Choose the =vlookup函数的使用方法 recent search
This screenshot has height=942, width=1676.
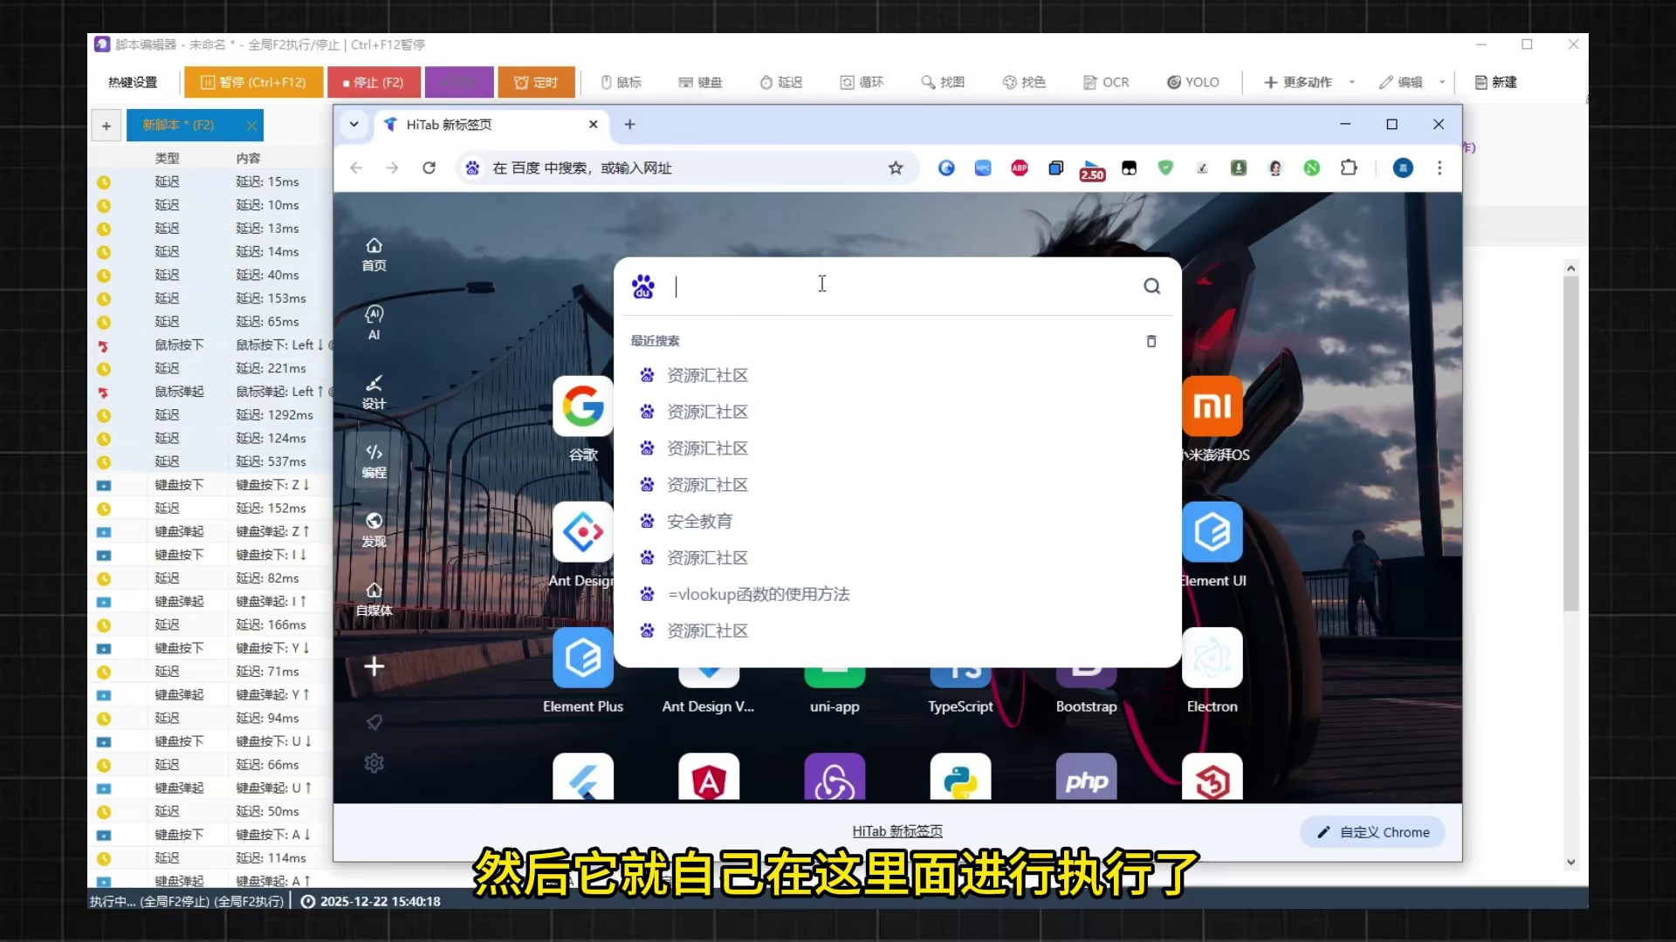(758, 594)
